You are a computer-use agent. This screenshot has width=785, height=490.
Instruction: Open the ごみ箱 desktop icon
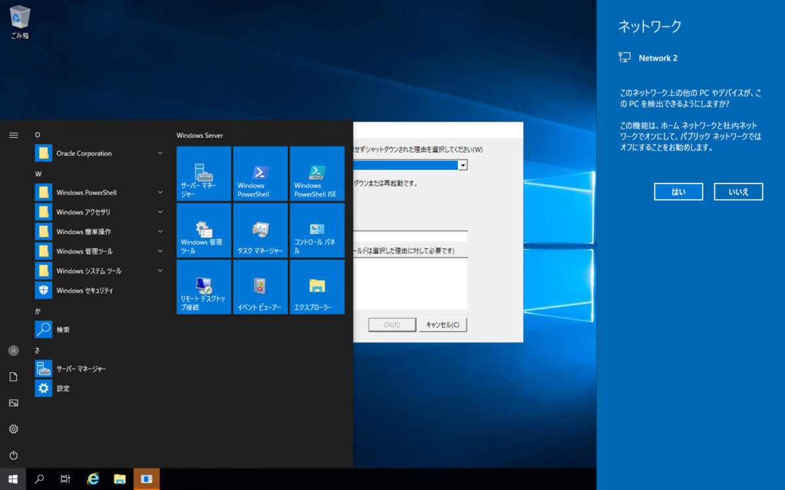[20, 22]
